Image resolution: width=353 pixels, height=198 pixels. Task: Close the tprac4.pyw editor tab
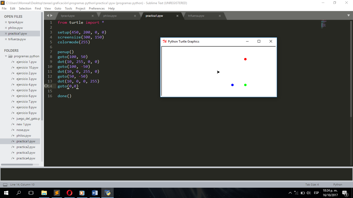(93, 16)
